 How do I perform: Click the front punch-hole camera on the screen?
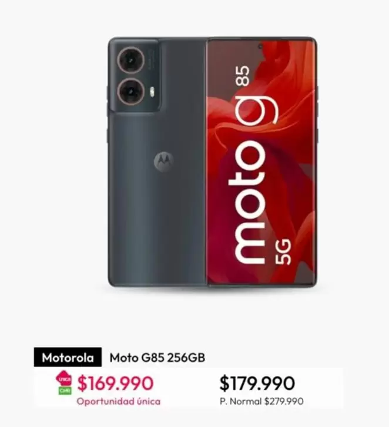pyautogui.click(x=260, y=46)
